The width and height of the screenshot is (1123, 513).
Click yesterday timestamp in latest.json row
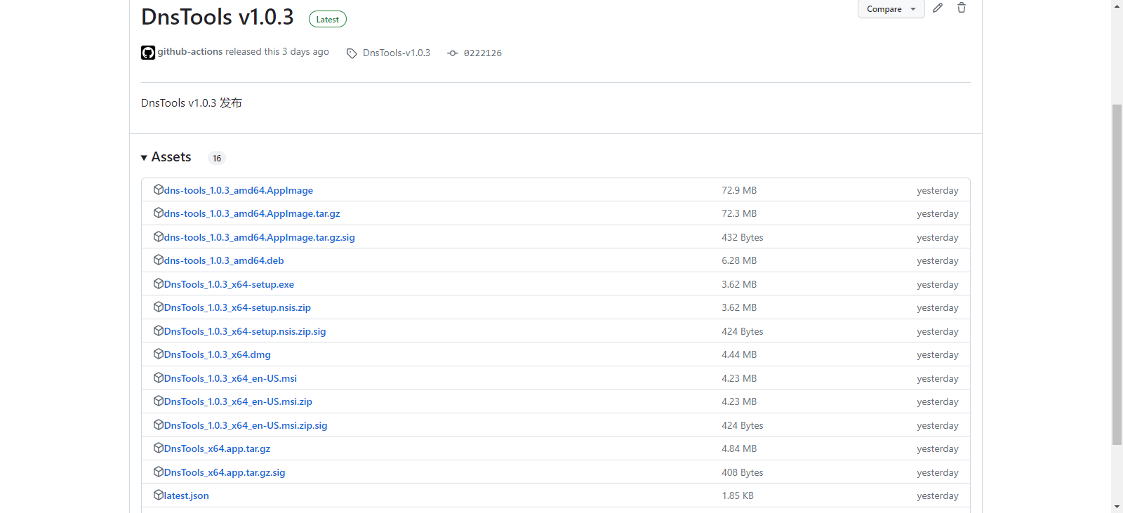[938, 495]
